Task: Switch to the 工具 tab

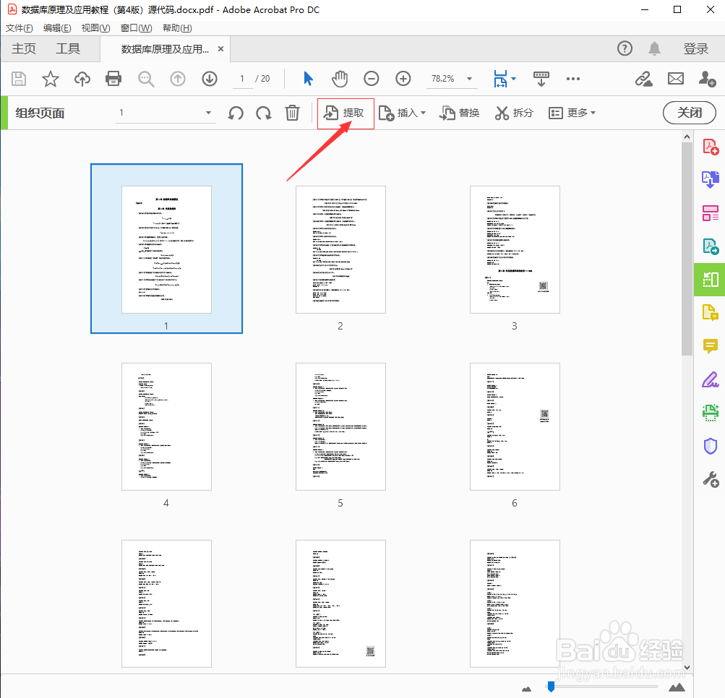Action: click(x=68, y=48)
